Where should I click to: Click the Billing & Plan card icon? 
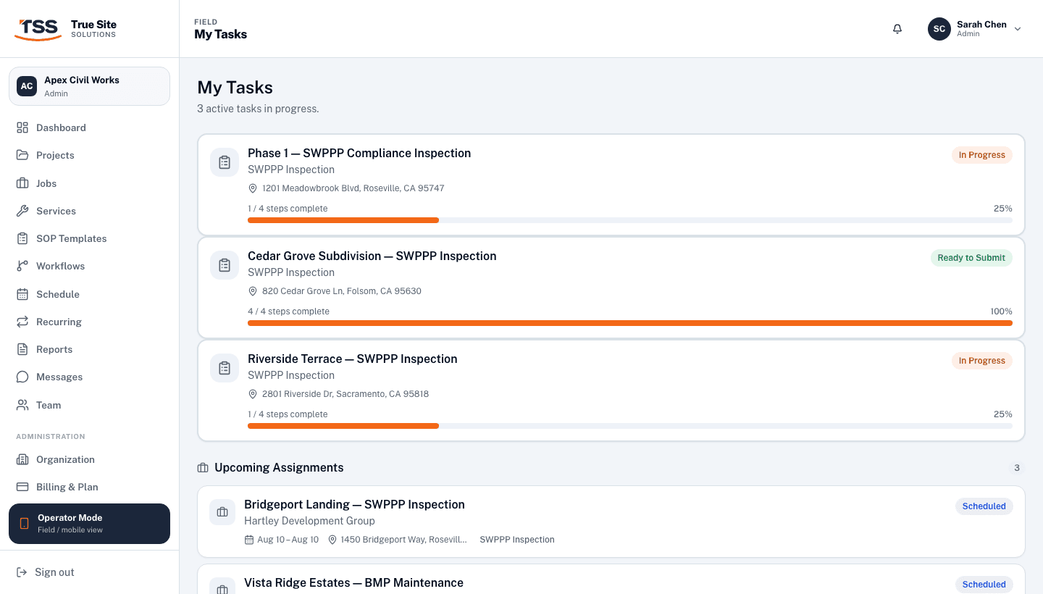[22, 487]
